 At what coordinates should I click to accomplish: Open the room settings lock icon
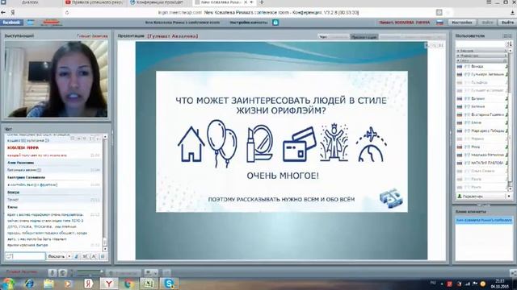point(275,23)
